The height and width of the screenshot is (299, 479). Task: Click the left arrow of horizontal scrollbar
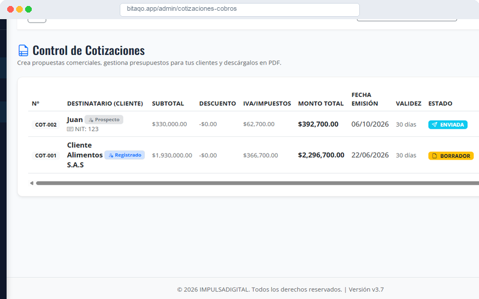[x=32, y=183]
